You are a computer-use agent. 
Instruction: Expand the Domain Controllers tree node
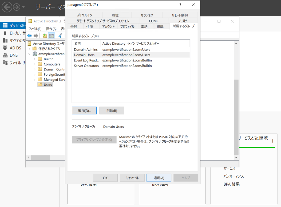(35, 69)
